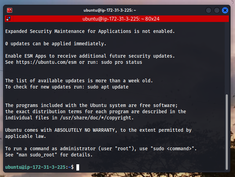Click the green ubuntu@ip-172-31-3-225 shell prompt
Viewport: 235px width, 177px height.
point(35,167)
